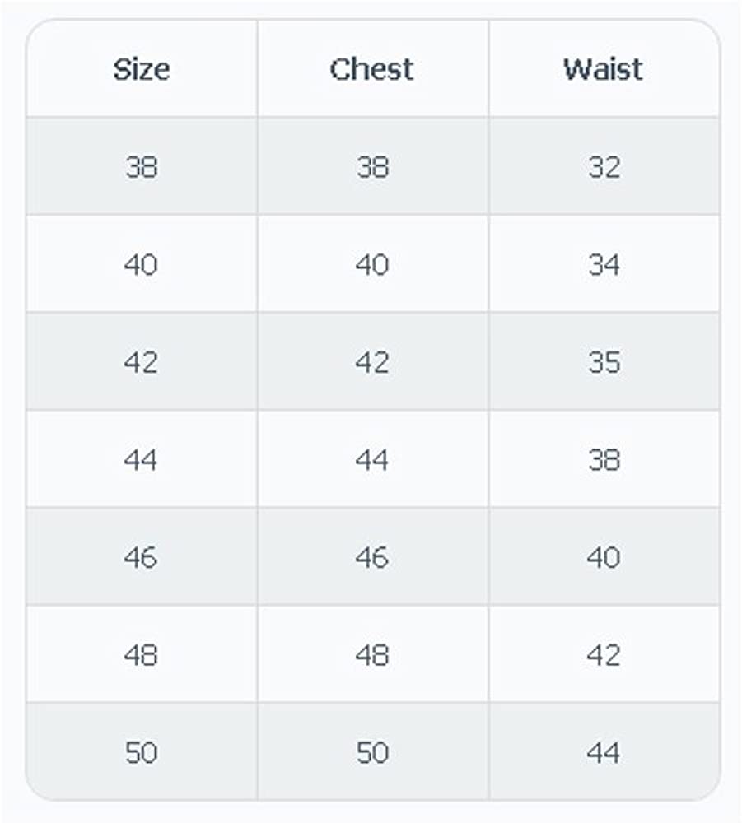Screen dimensions: 742x823
Task: Select size 44 in Size column
Action: click(x=141, y=460)
